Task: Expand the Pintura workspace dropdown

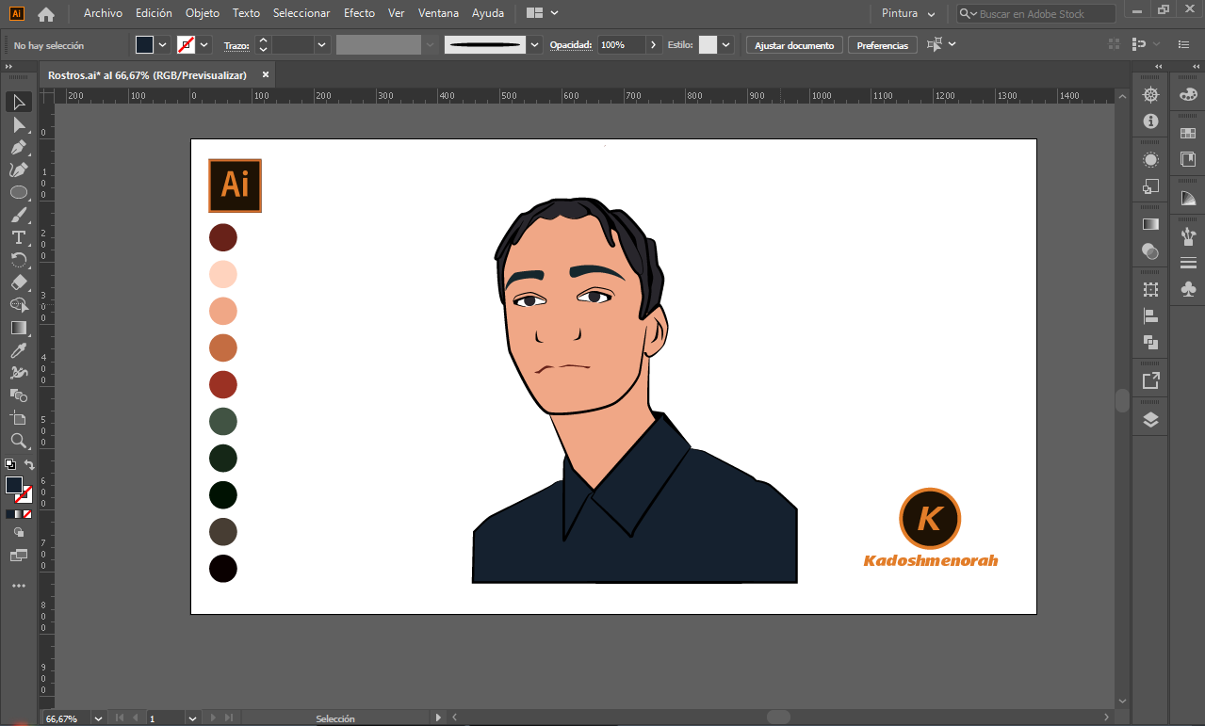Action: [931, 14]
